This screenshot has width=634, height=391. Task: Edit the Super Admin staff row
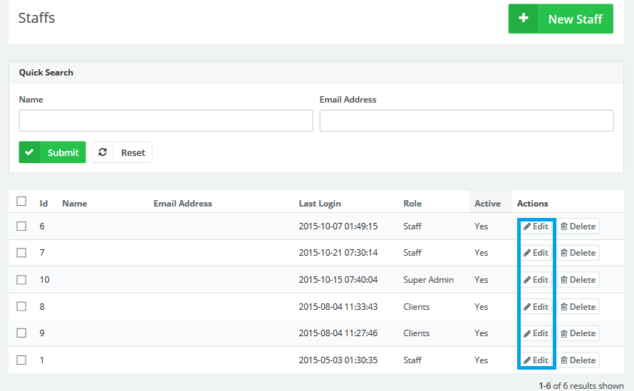(x=536, y=280)
